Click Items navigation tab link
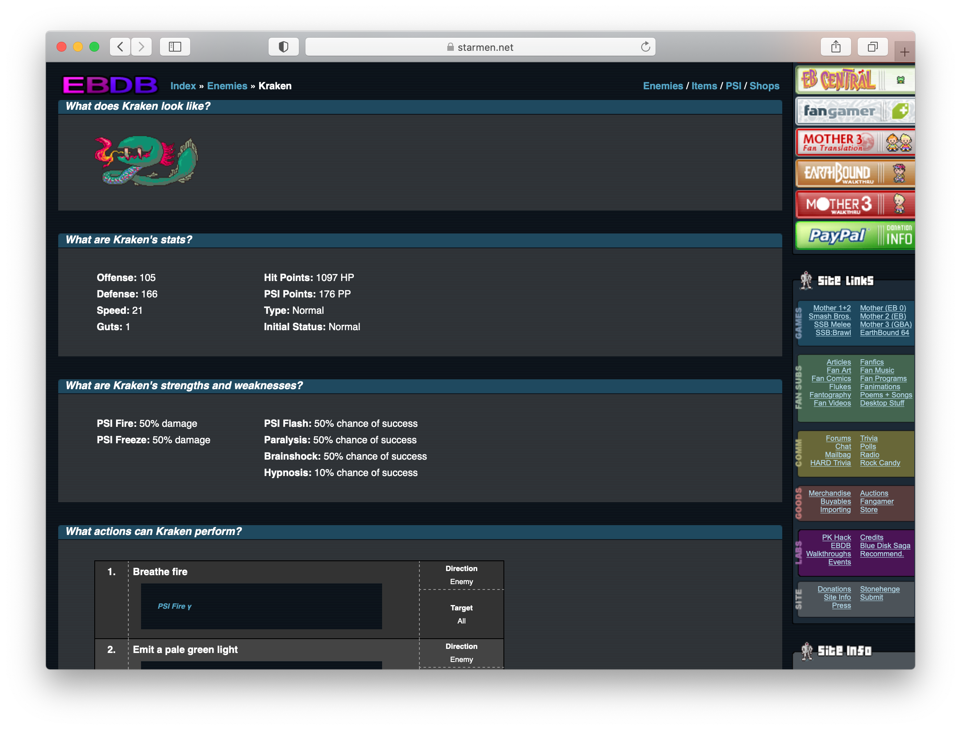 703,85
